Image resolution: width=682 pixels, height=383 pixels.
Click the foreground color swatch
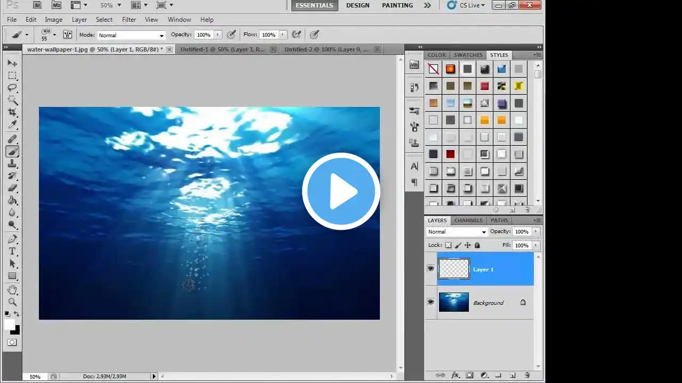pyautogui.click(x=10, y=325)
